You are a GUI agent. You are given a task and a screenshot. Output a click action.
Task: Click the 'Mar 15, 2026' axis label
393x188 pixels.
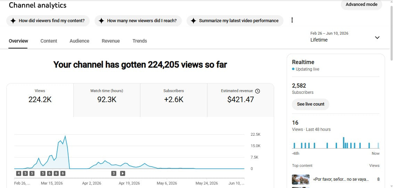coord(52,183)
